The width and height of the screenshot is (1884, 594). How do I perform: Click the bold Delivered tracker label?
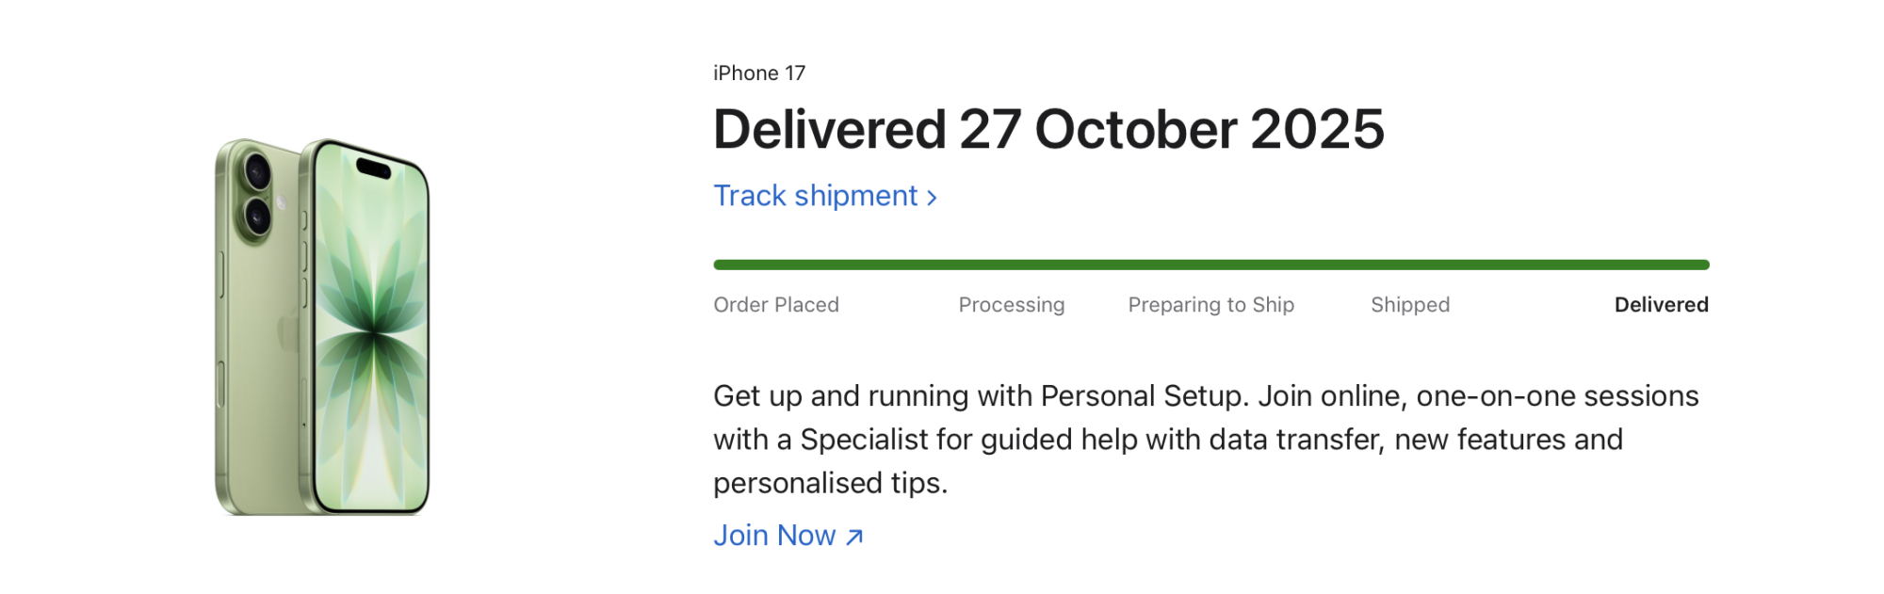pos(1662,305)
